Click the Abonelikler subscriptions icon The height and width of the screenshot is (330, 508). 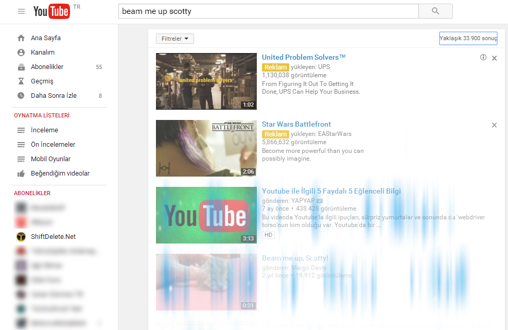(x=21, y=67)
